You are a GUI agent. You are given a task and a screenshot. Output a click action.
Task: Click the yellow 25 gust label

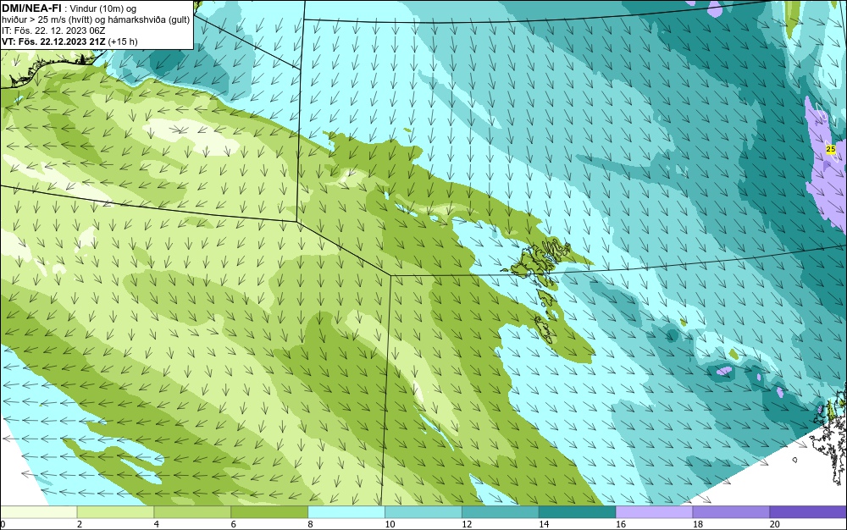[831, 149]
